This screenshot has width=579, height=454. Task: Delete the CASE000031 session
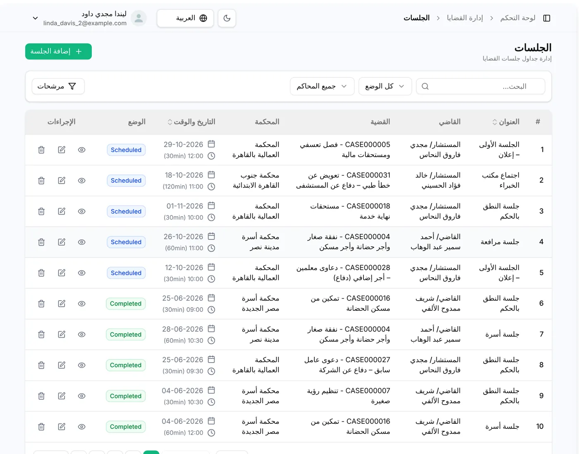41,181
